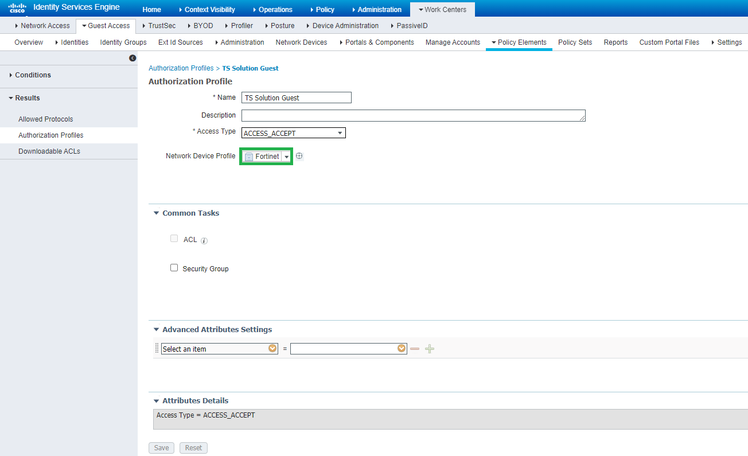Image resolution: width=748 pixels, height=456 pixels.
Task: Go to Network Devices tab
Action: (301, 42)
